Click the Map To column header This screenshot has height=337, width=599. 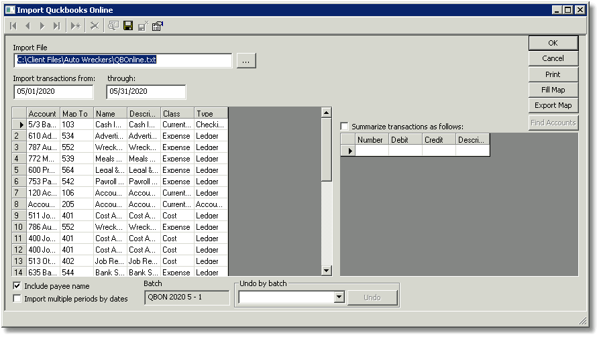(76, 113)
